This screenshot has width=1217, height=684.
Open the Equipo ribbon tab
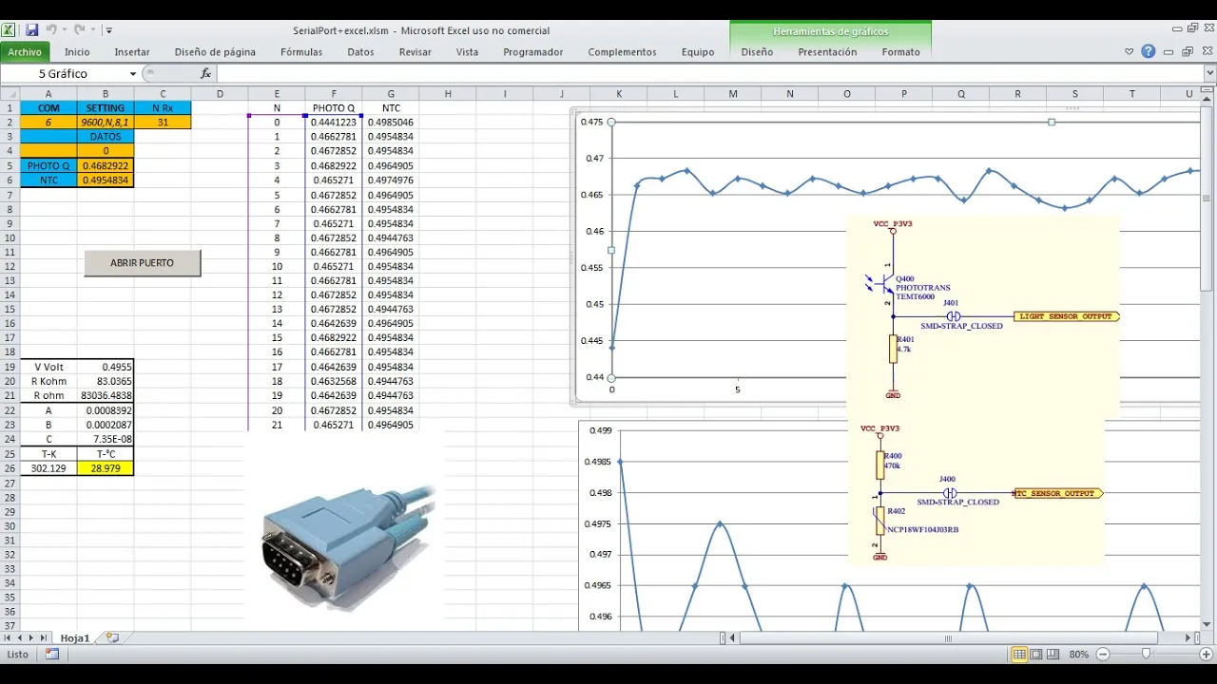point(698,52)
